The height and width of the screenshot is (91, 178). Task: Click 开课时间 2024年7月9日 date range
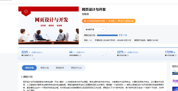[113, 40]
